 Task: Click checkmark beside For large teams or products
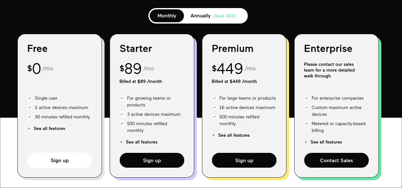coord(214,98)
